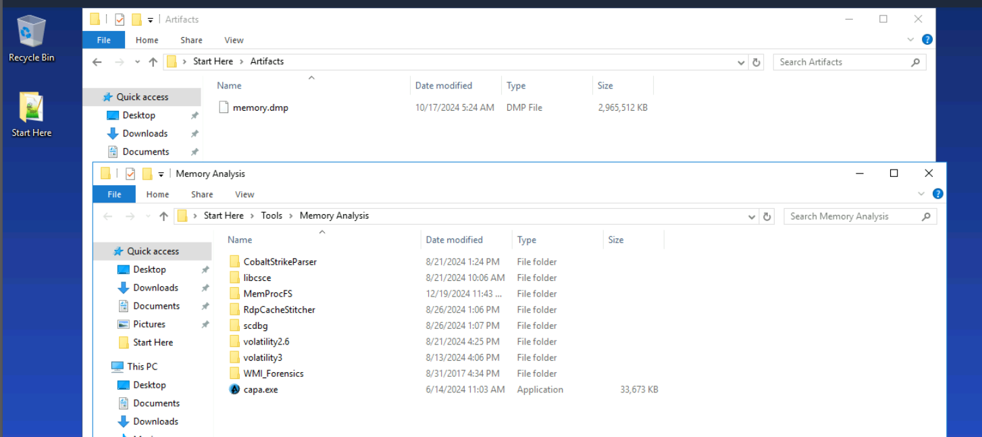Open the Recycle Bin desktop icon

[x=31, y=34]
